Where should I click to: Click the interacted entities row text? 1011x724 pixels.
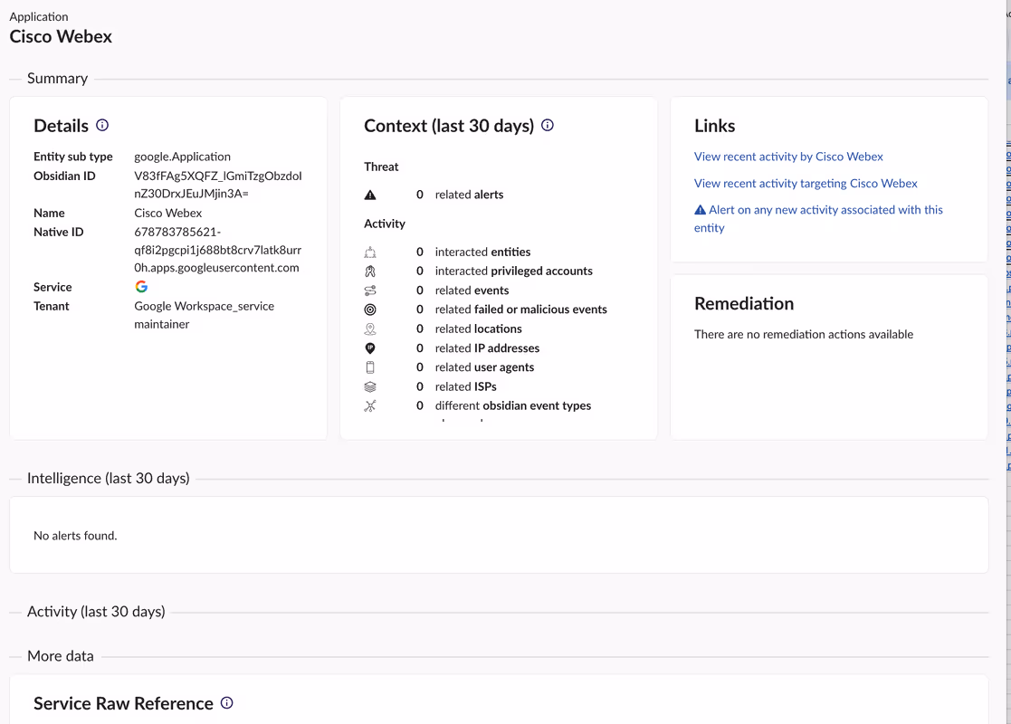point(483,252)
